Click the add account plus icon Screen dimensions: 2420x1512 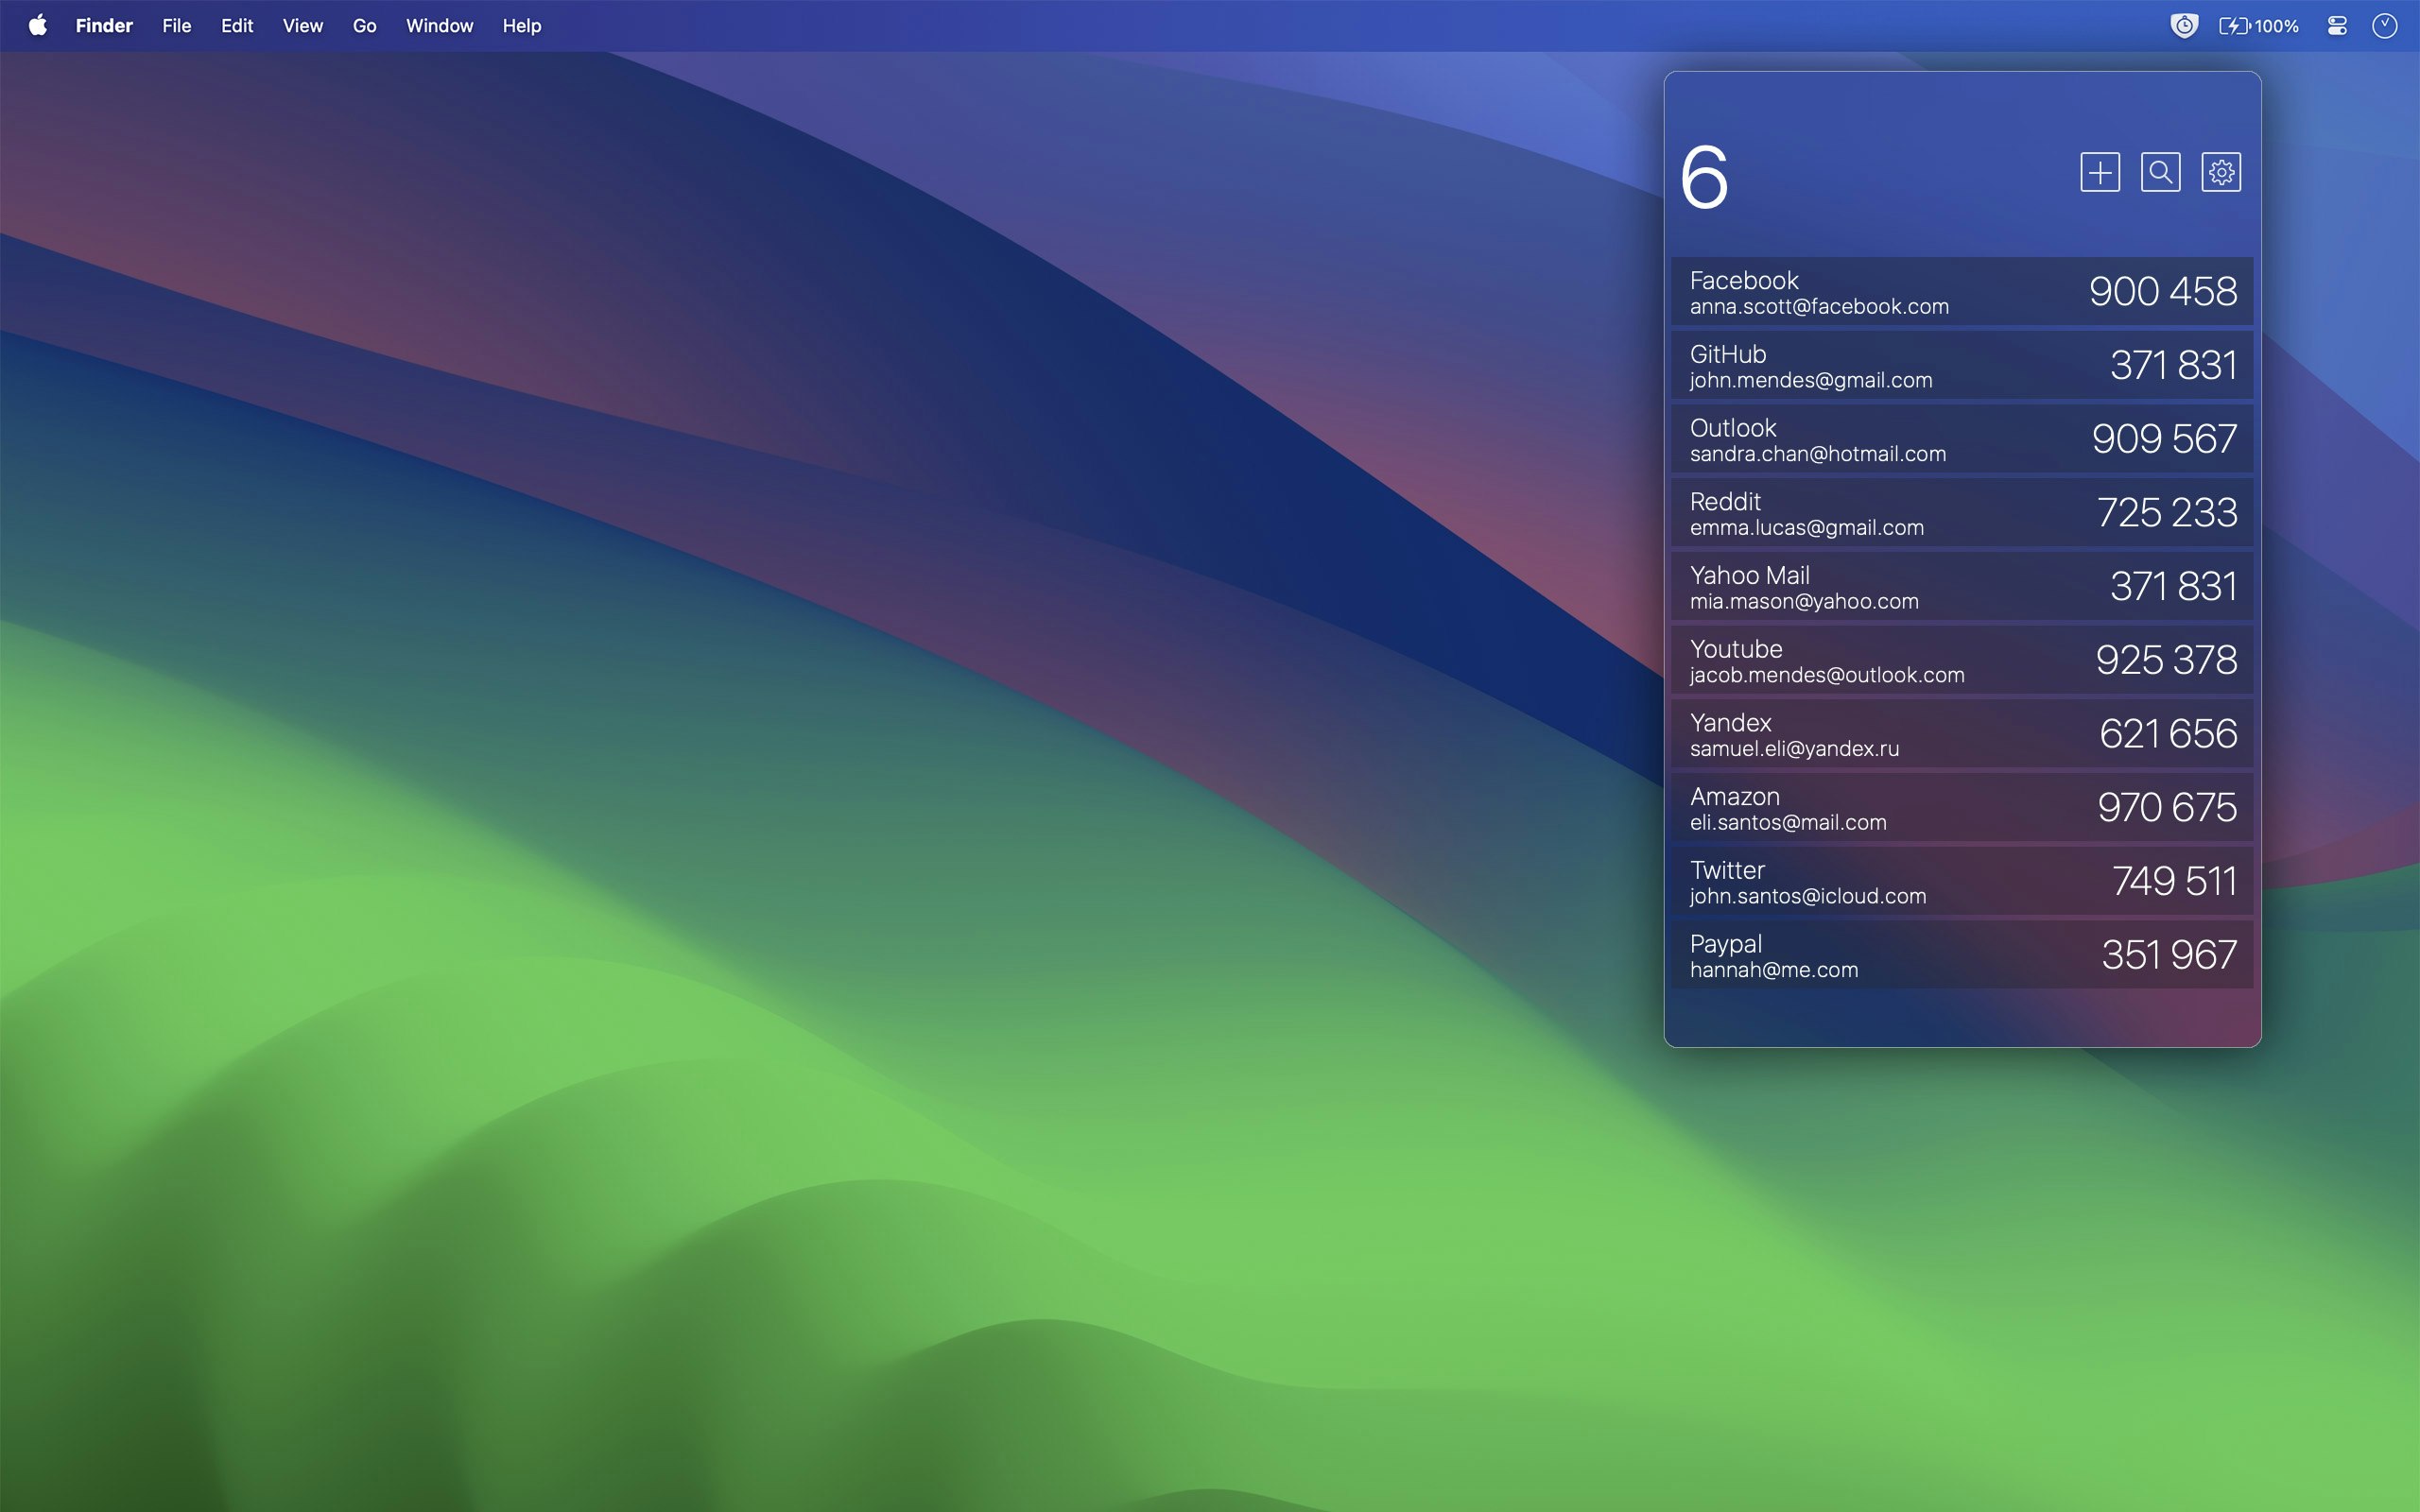coord(2100,172)
